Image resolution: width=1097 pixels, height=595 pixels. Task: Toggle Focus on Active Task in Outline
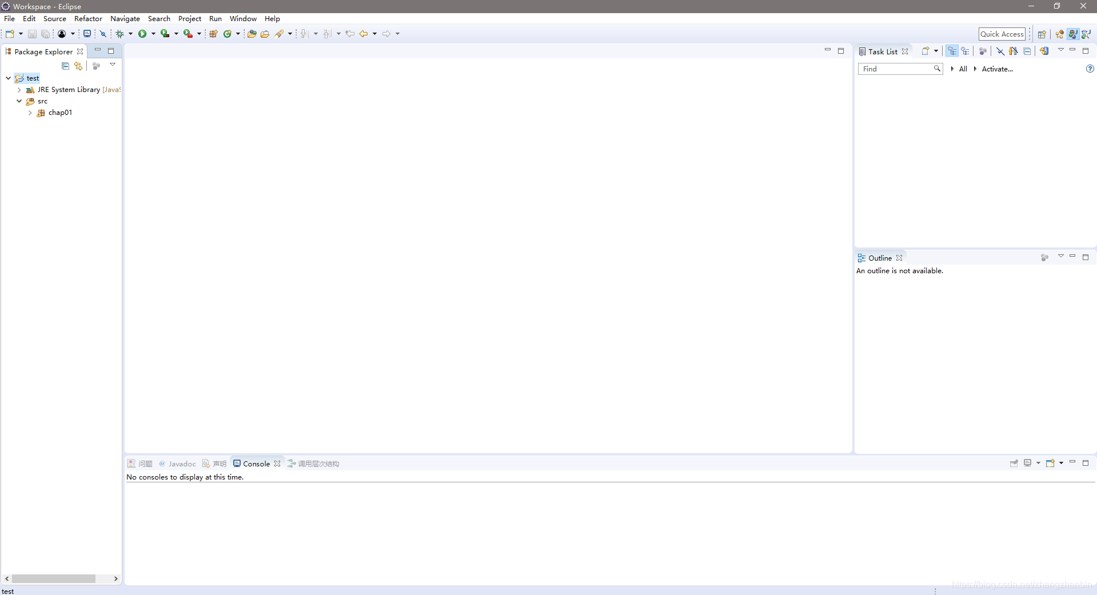coord(1044,258)
